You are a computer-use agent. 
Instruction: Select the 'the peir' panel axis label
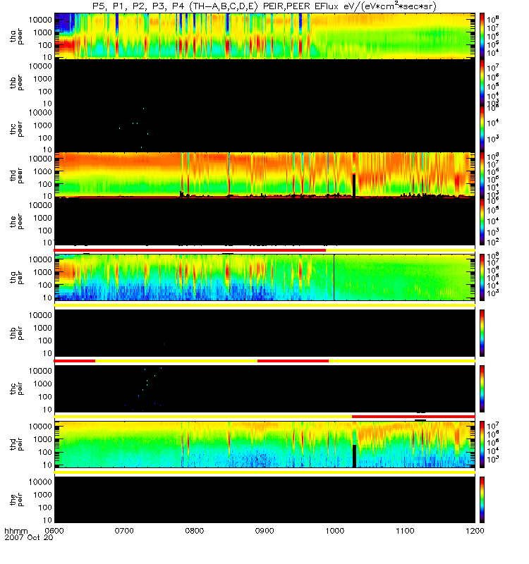tap(16, 501)
